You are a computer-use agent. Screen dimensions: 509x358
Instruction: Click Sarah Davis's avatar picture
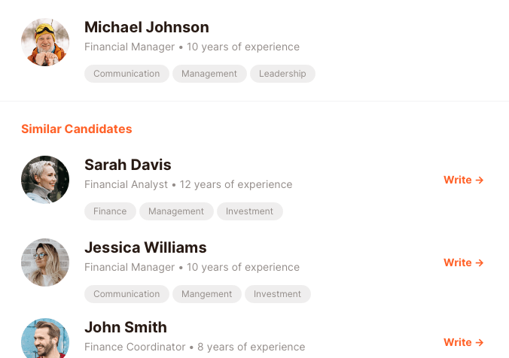click(x=45, y=180)
